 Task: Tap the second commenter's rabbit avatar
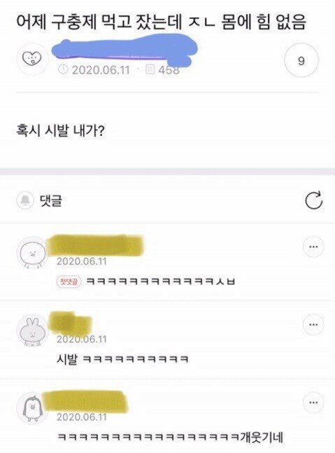point(32,330)
